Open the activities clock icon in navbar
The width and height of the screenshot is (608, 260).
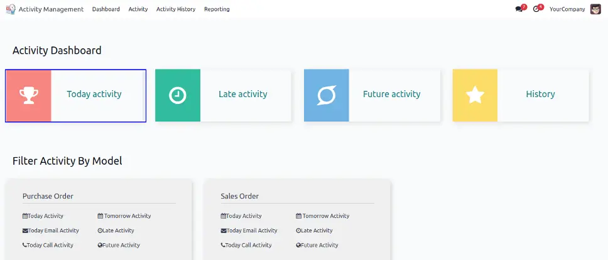536,9
